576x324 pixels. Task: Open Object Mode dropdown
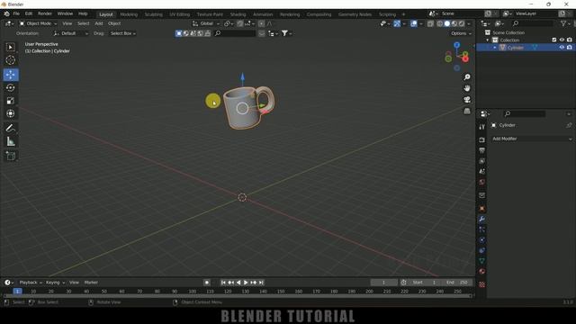tap(38, 23)
